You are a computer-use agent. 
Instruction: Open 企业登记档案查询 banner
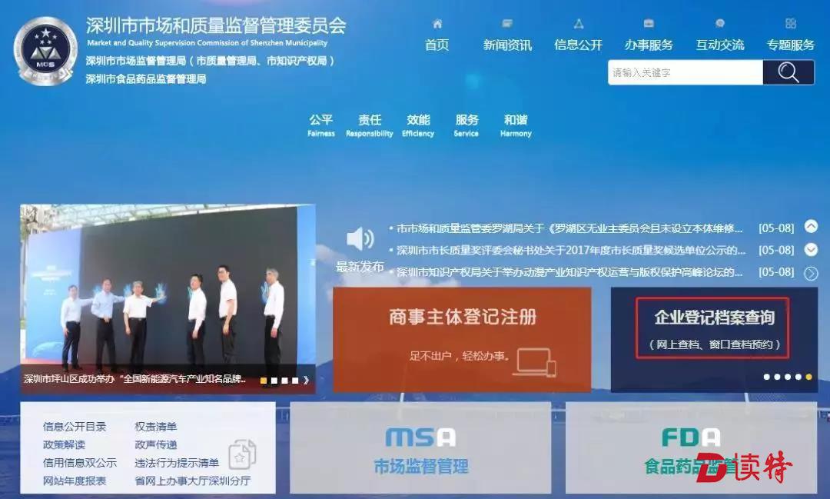coord(713,328)
